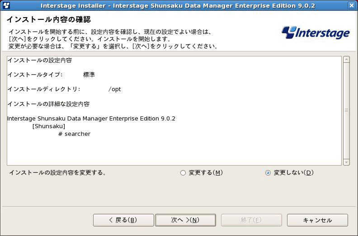Click the label "インストールの設定内容を変更する。"
358x236 pixels.
pos(57,173)
